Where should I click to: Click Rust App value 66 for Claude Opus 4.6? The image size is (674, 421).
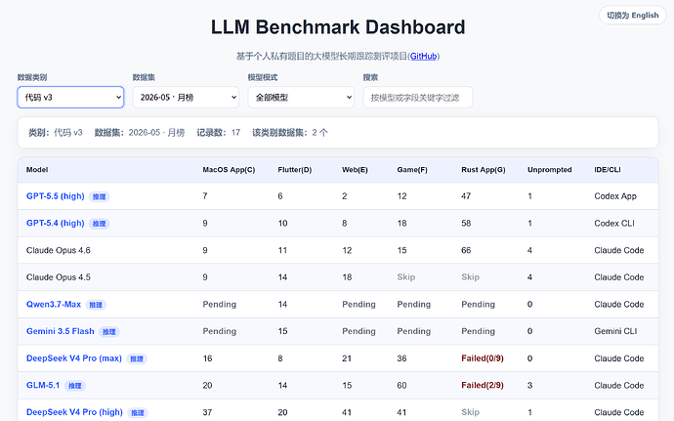click(x=466, y=250)
